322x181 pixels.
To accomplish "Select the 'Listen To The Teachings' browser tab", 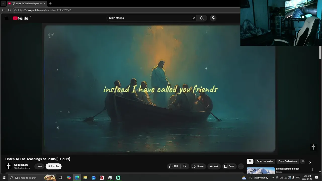I will tap(27, 4).
